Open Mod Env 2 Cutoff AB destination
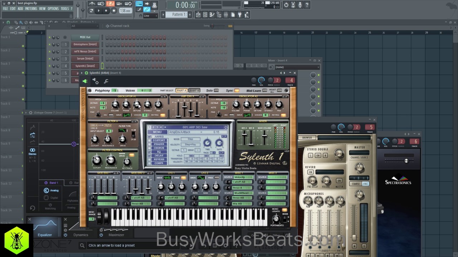This screenshot has height=257, width=458. (x=140, y=198)
